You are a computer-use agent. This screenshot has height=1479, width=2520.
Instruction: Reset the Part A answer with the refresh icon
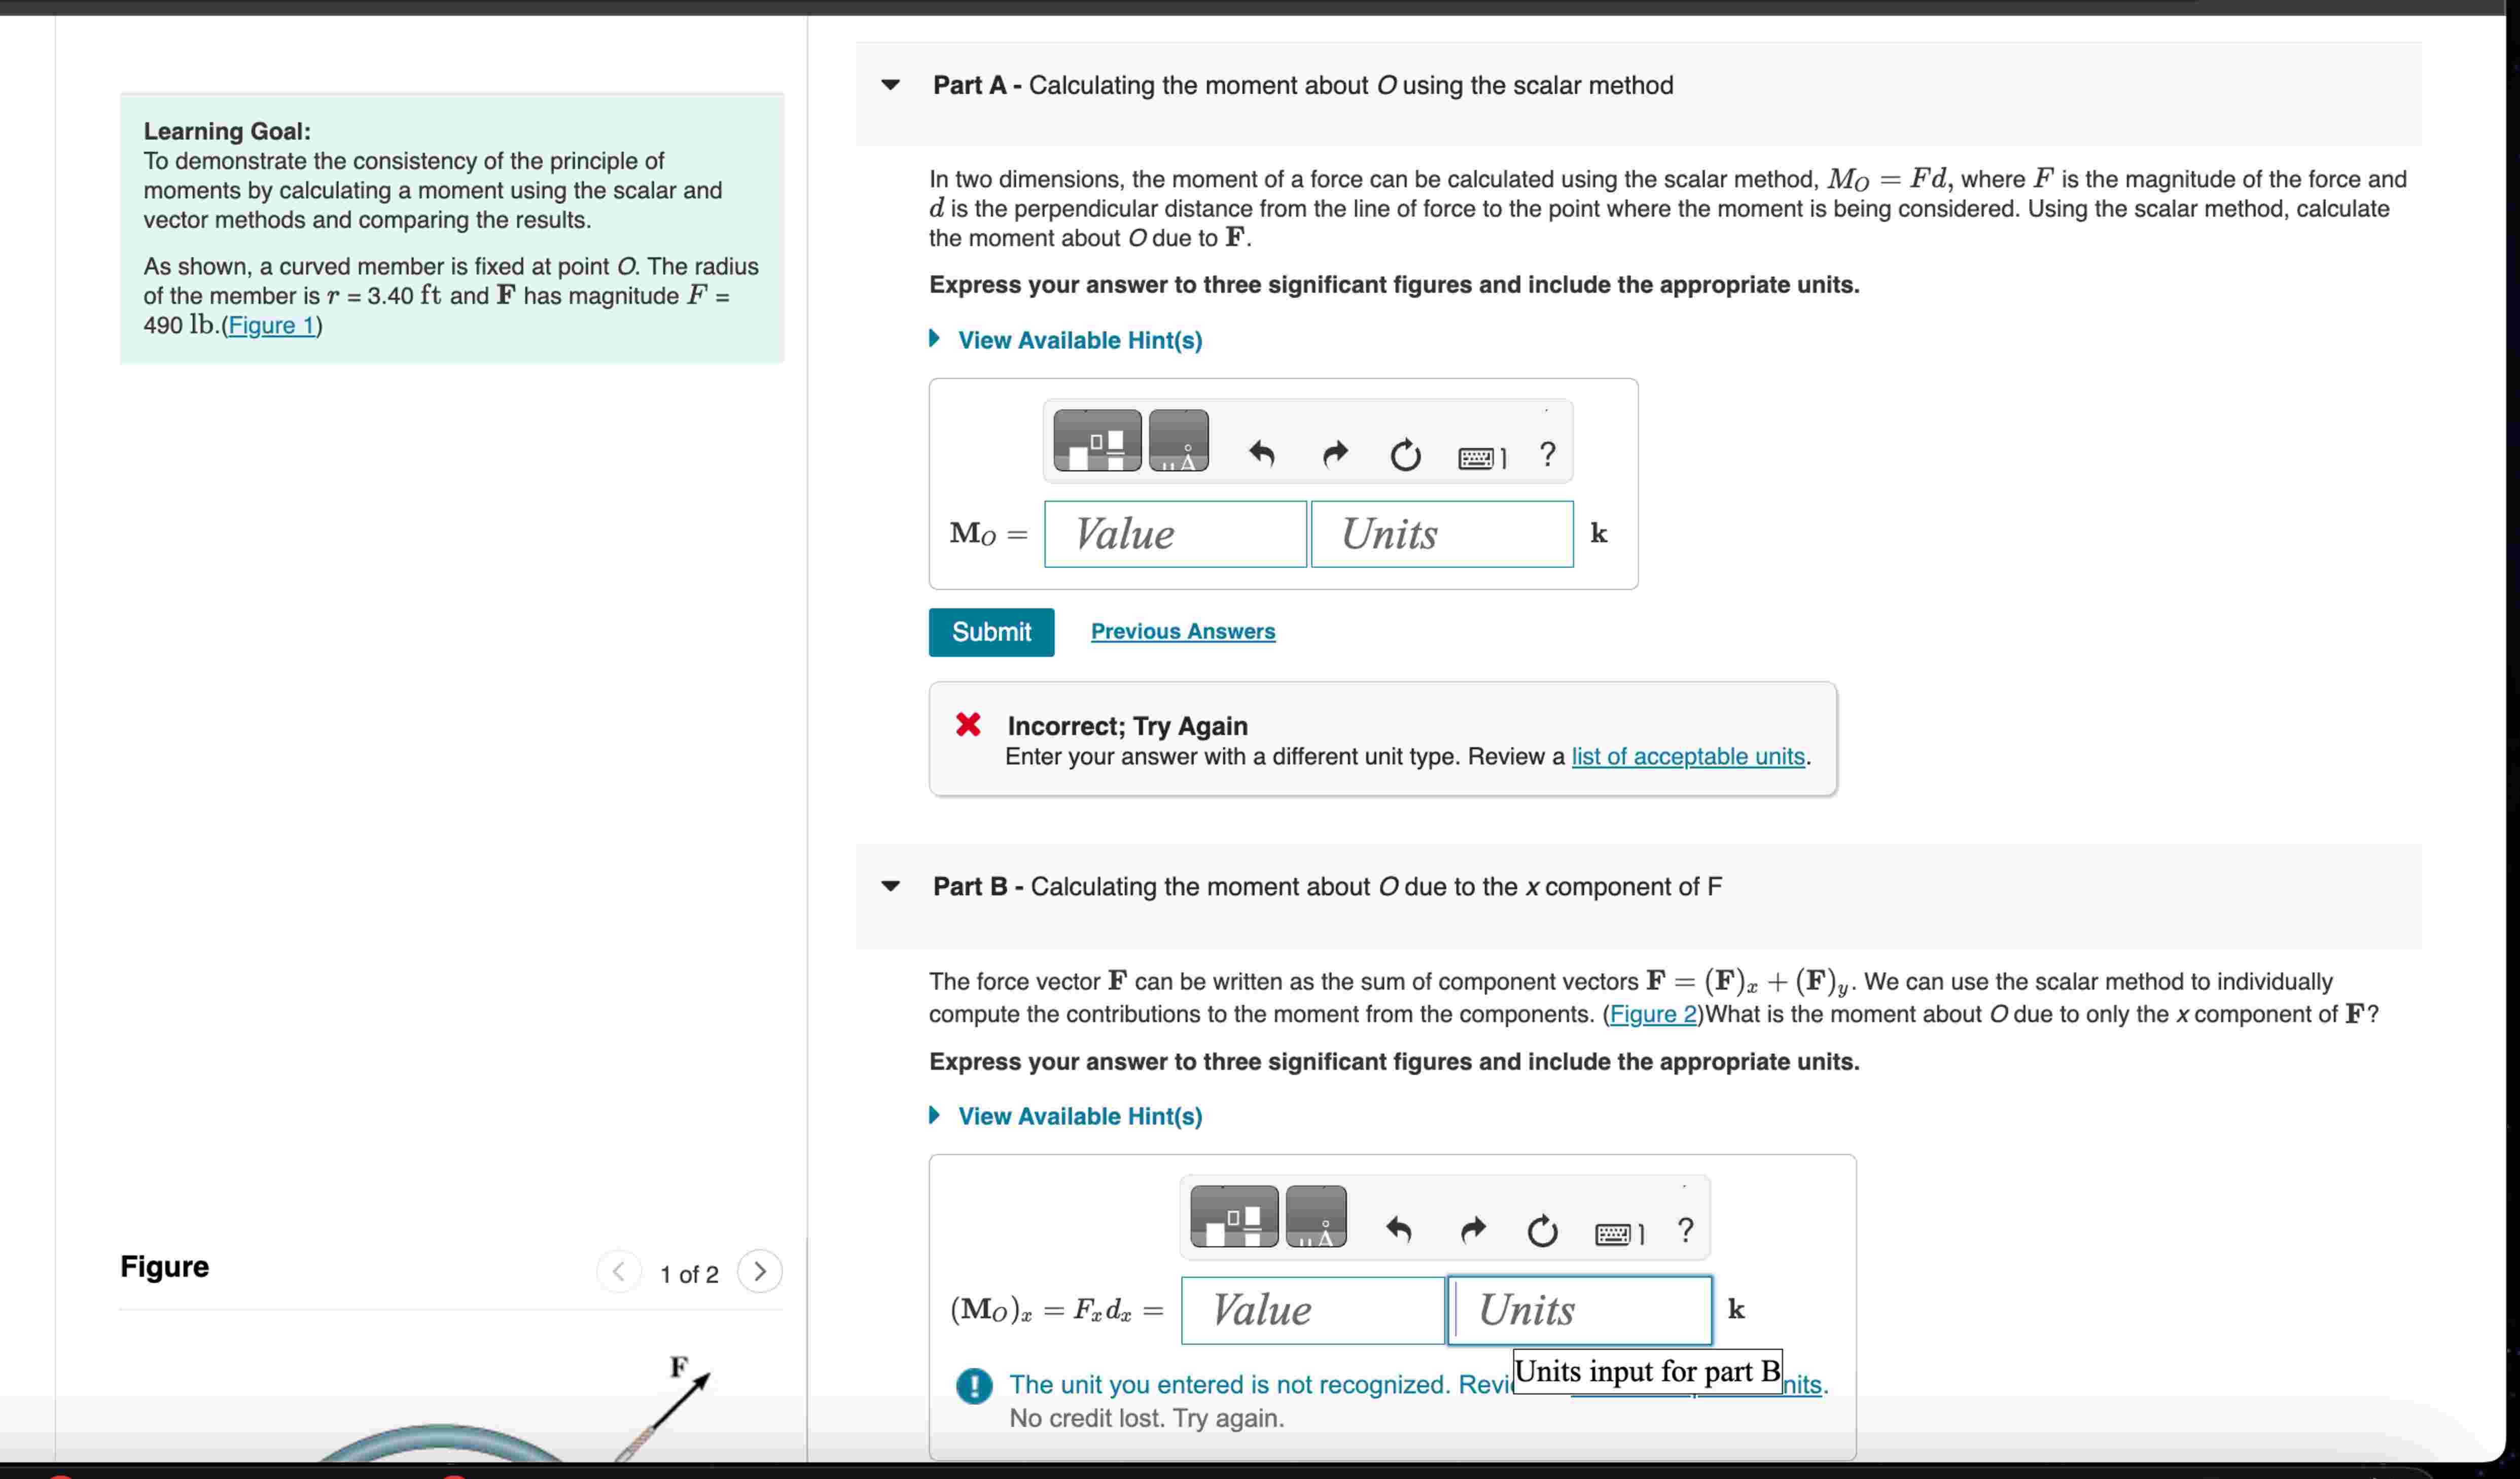coord(1405,453)
